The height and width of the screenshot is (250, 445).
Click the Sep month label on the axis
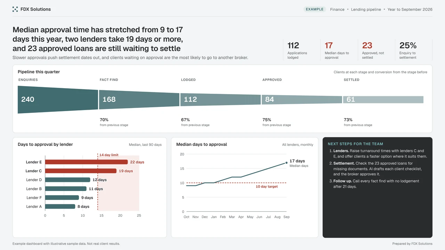coord(286,217)
